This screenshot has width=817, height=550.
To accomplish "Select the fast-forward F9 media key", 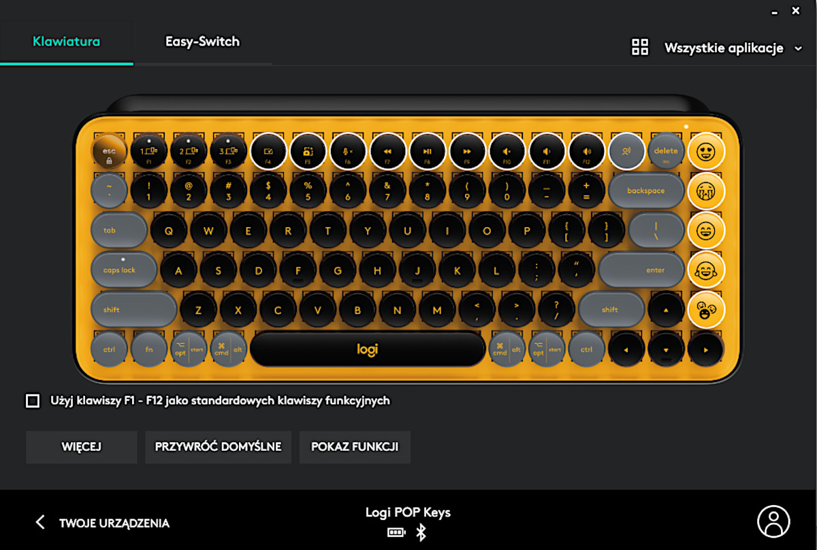I will coord(467,150).
